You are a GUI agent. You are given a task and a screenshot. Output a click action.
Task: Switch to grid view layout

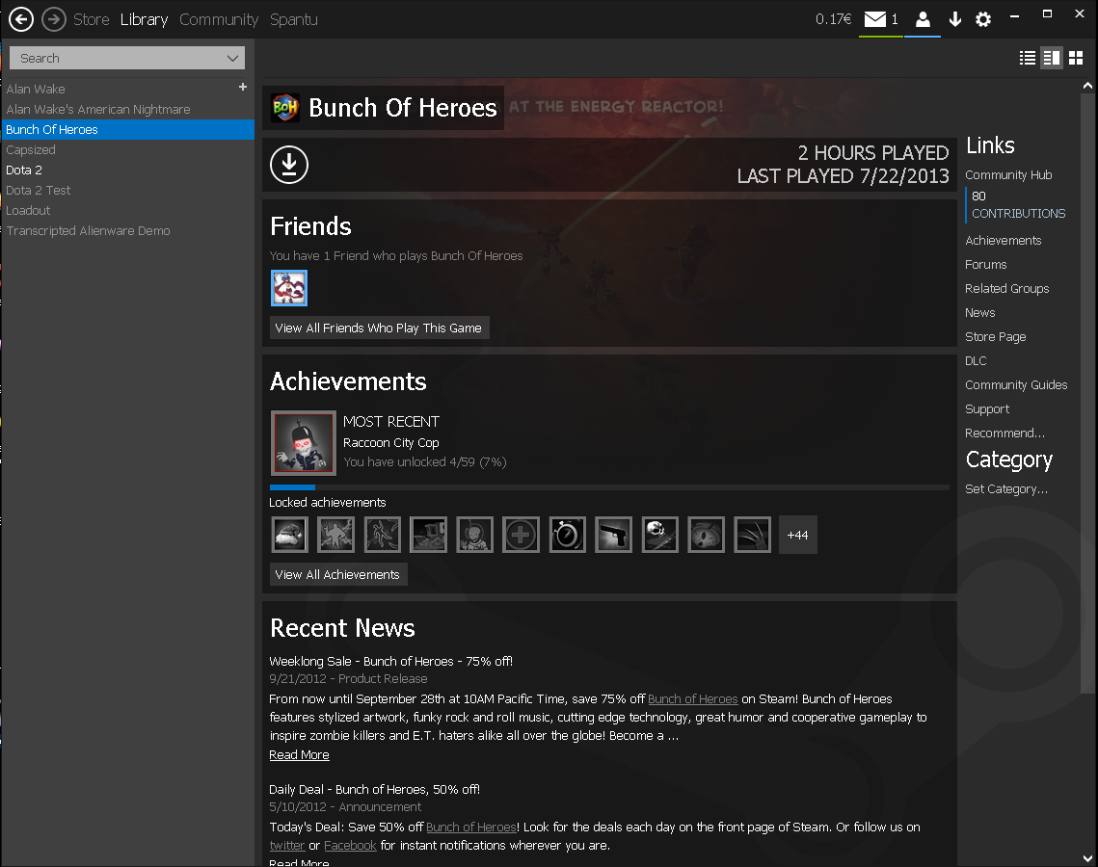(1076, 58)
